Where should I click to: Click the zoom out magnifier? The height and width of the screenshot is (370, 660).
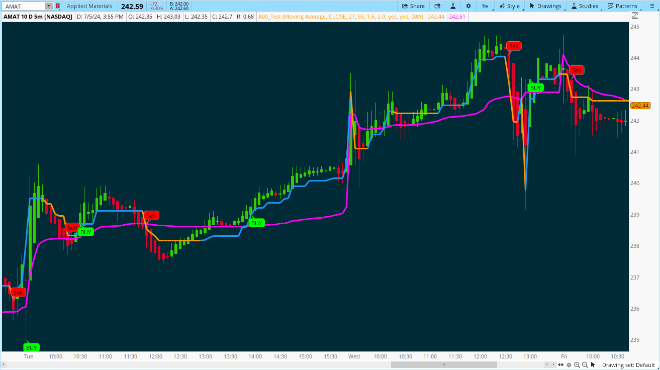[x=585, y=365]
